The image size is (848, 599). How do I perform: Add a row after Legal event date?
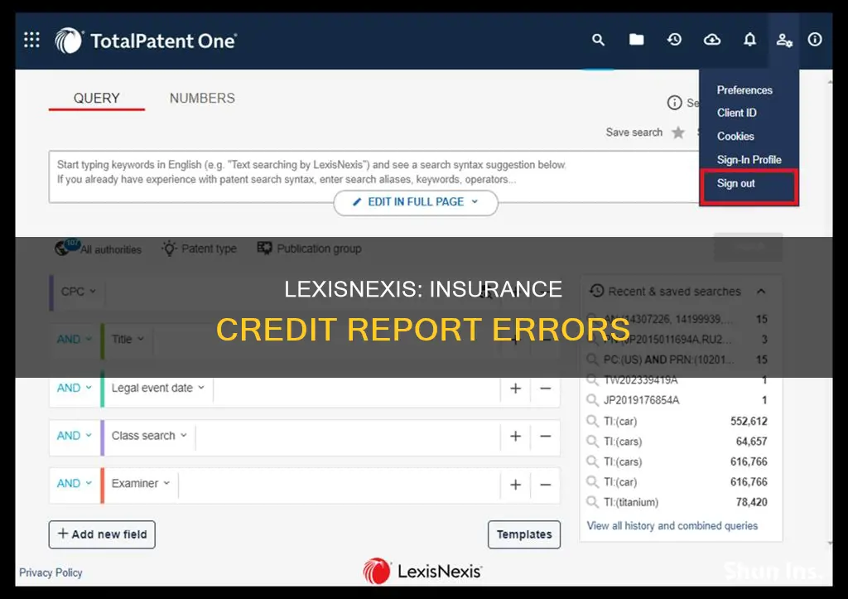pyautogui.click(x=515, y=389)
